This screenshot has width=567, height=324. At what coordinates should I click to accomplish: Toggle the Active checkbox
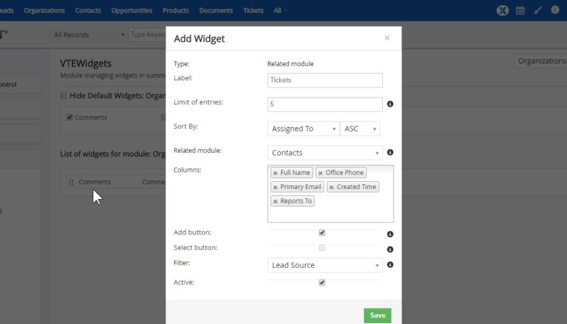tap(322, 283)
